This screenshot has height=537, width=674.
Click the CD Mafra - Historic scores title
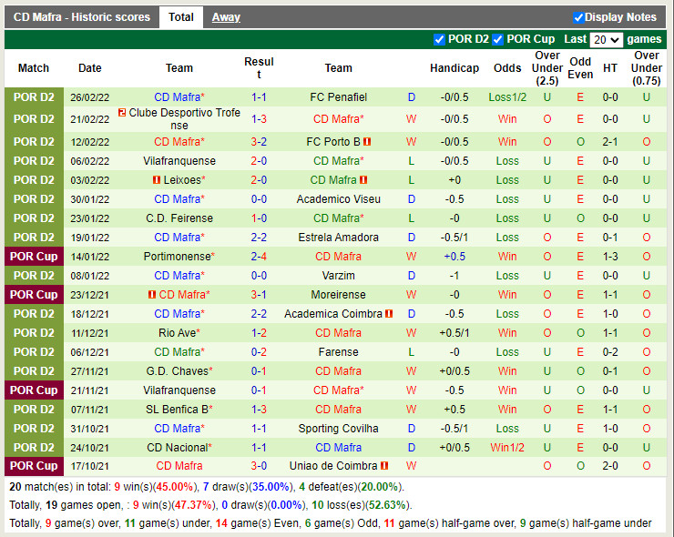[x=82, y=17]
